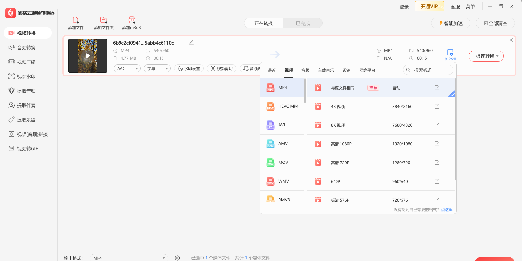Click the Add m3u8 icon
Screen dimensions: 522x261
tap(132, 20)
